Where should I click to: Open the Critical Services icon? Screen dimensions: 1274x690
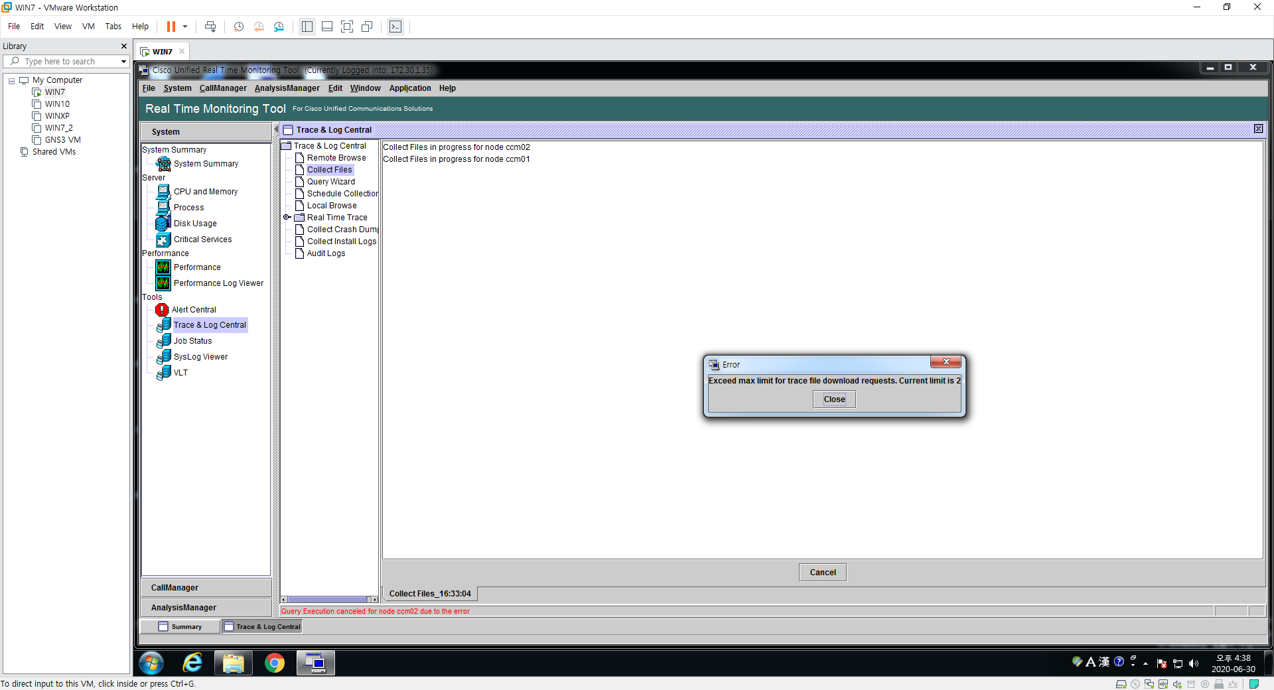tap(163, 240)
